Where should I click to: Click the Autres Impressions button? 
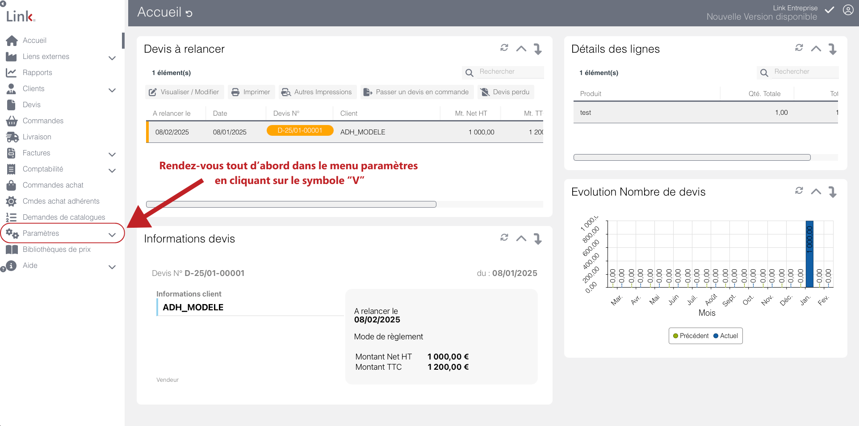[x=317, y=92]
